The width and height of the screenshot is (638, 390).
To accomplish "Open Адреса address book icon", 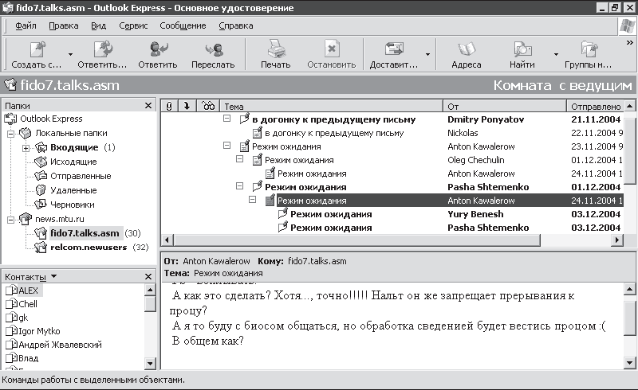I will coord(467,49).
